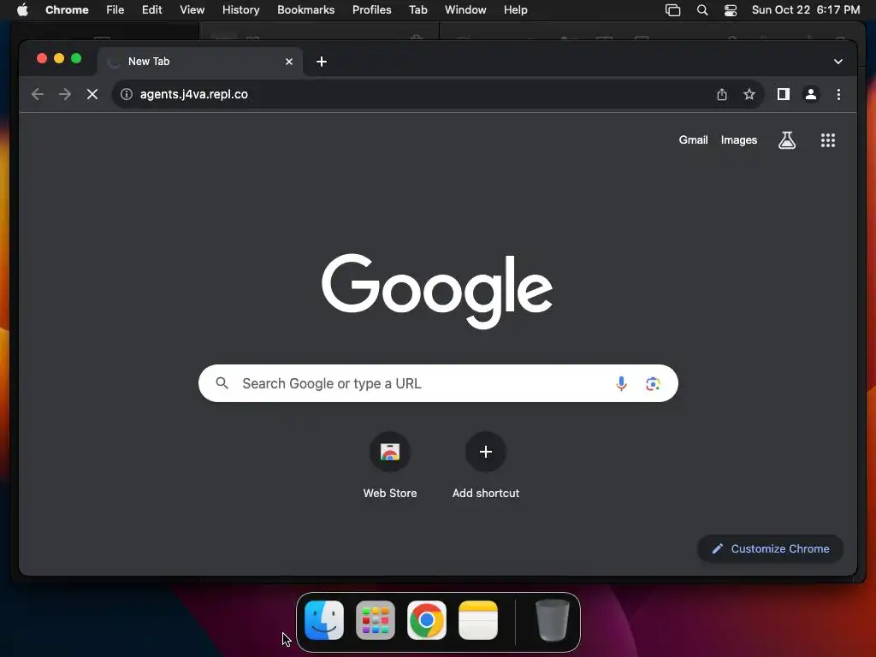Click Chrome in the Dock
This screenshot has width=876, height=657.
[x=427, y=620]
